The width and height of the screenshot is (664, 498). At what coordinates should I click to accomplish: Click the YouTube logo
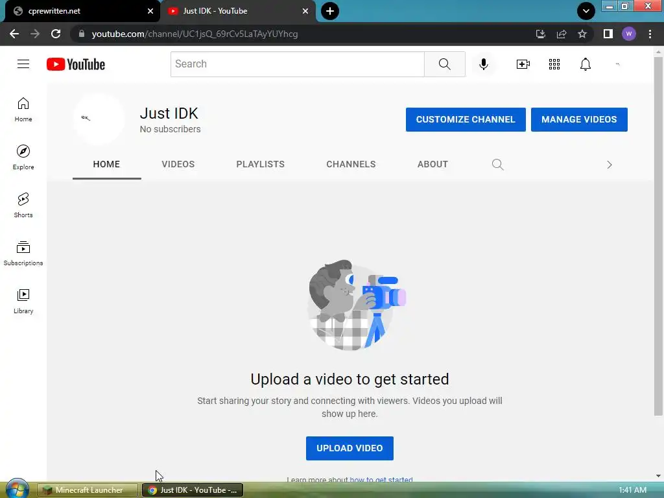(76, 64)
